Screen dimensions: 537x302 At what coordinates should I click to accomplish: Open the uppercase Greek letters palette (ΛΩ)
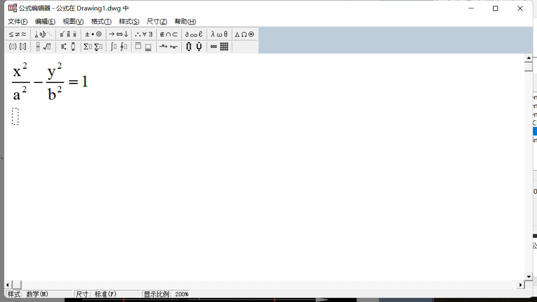[244, 34]
